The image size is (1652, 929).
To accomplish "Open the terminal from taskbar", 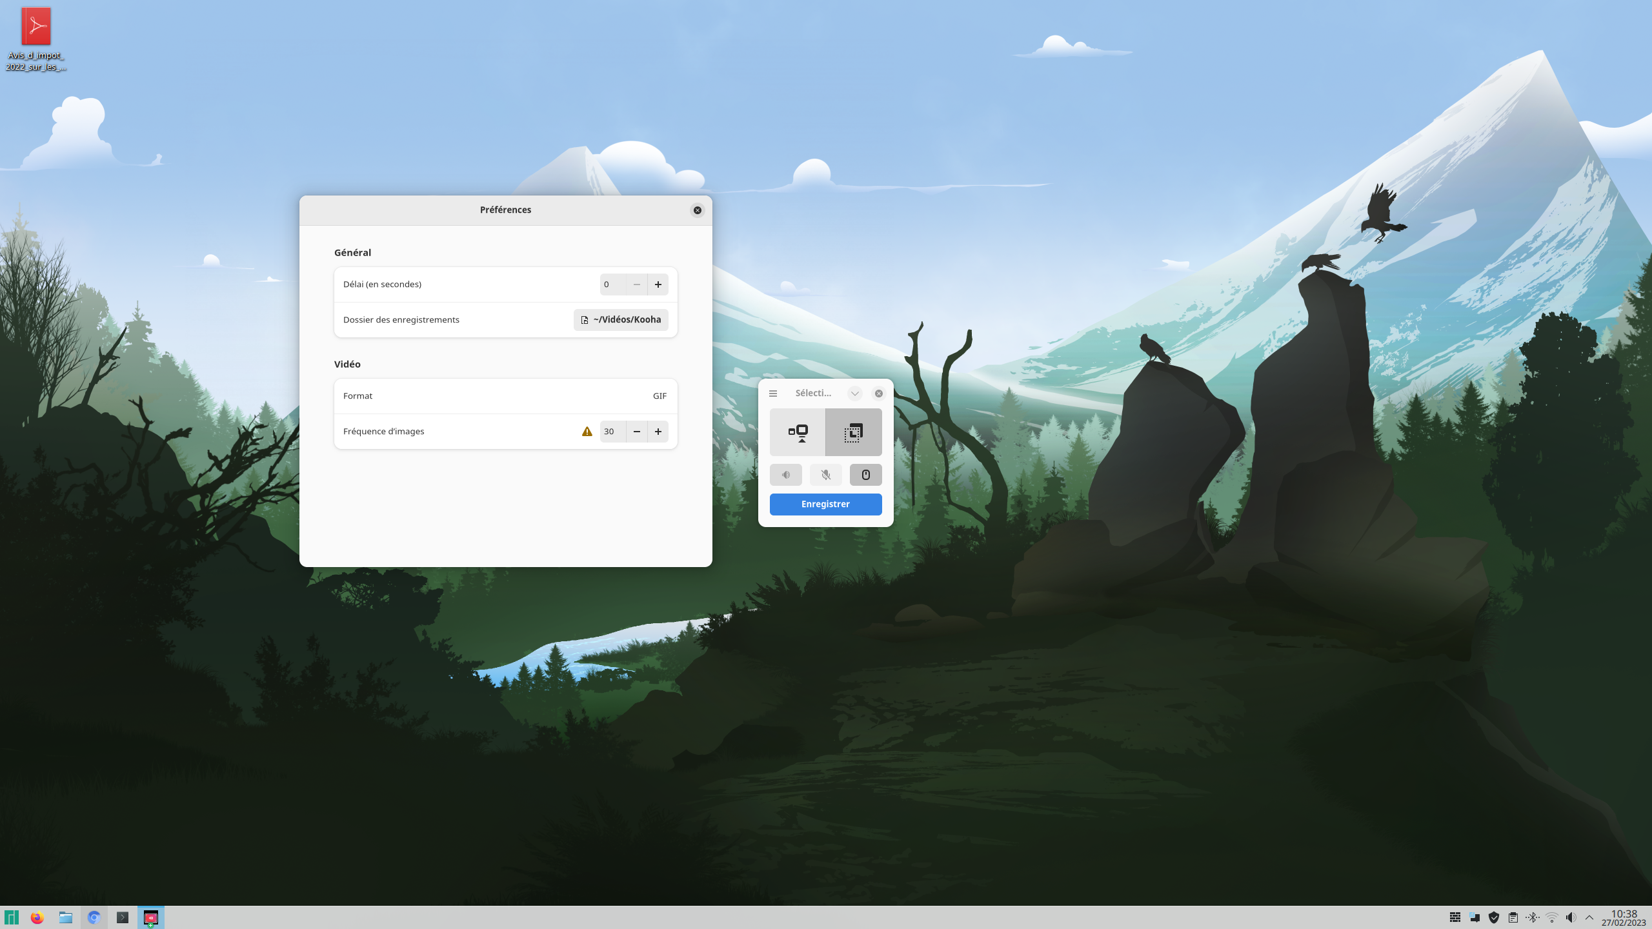I will point(122,917).
